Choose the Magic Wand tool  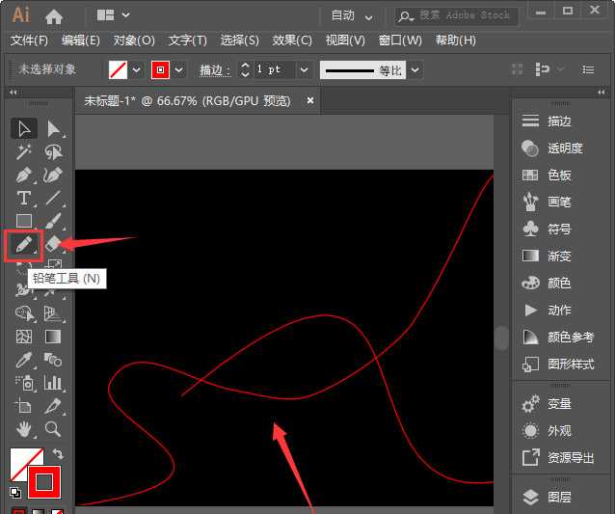pyautogui.click(x=24, y=151)
